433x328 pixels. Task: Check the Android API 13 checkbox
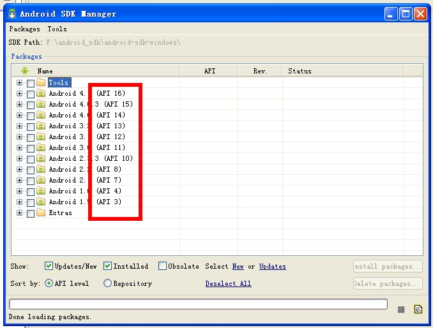tap(31, 126)
